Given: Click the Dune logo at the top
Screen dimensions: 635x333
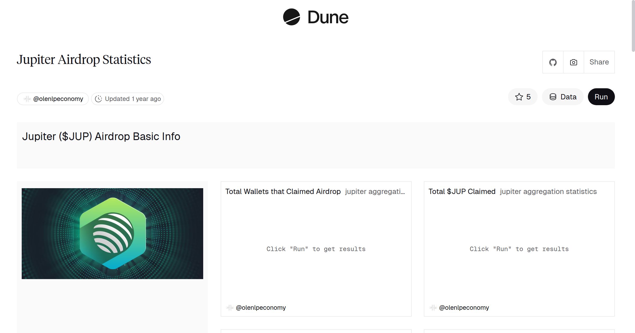Looking at the screenshot, I should pyautogui.click(x=315, y=17).
